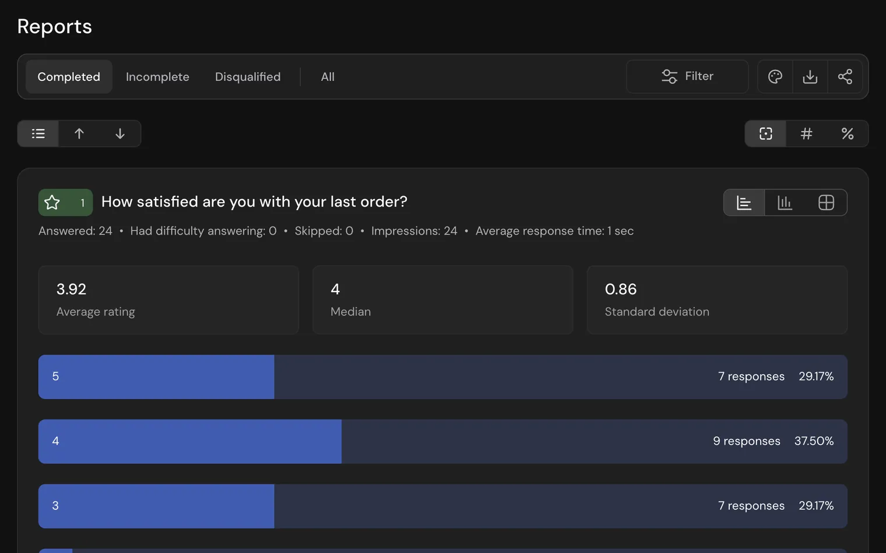The width and height of the screenshot is (886, 553).
Task: Click the rating 5 response bar
Action: (443, 377)
